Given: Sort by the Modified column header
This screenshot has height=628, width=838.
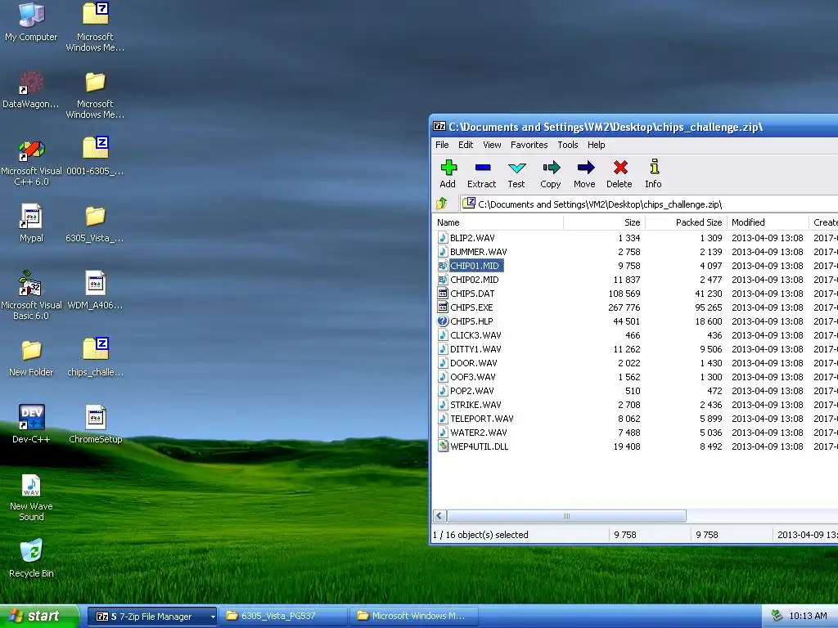Looking at the screenshot, I should tap(768, 222).
